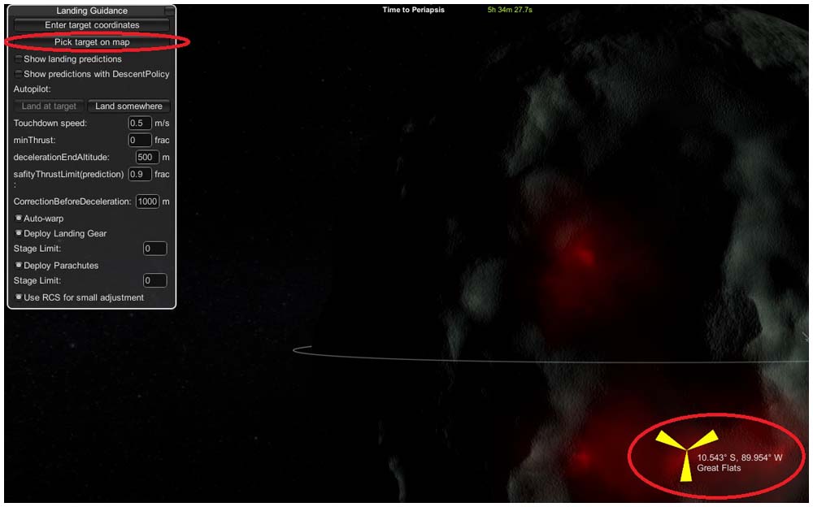
Task: Click the Enter target coordinates button
Action: [92, 25]
